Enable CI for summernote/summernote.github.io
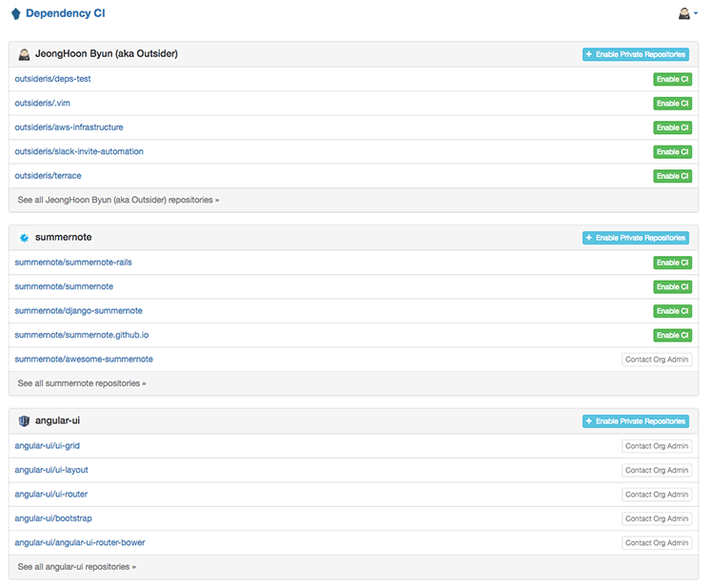Viewport: 714px width, 586px height. click(x=672, y=335)
